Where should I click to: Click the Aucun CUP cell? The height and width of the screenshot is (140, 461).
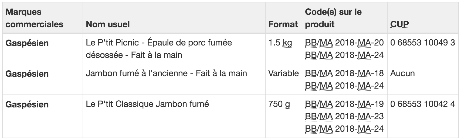pyautogui.click(x=402, y=73)
